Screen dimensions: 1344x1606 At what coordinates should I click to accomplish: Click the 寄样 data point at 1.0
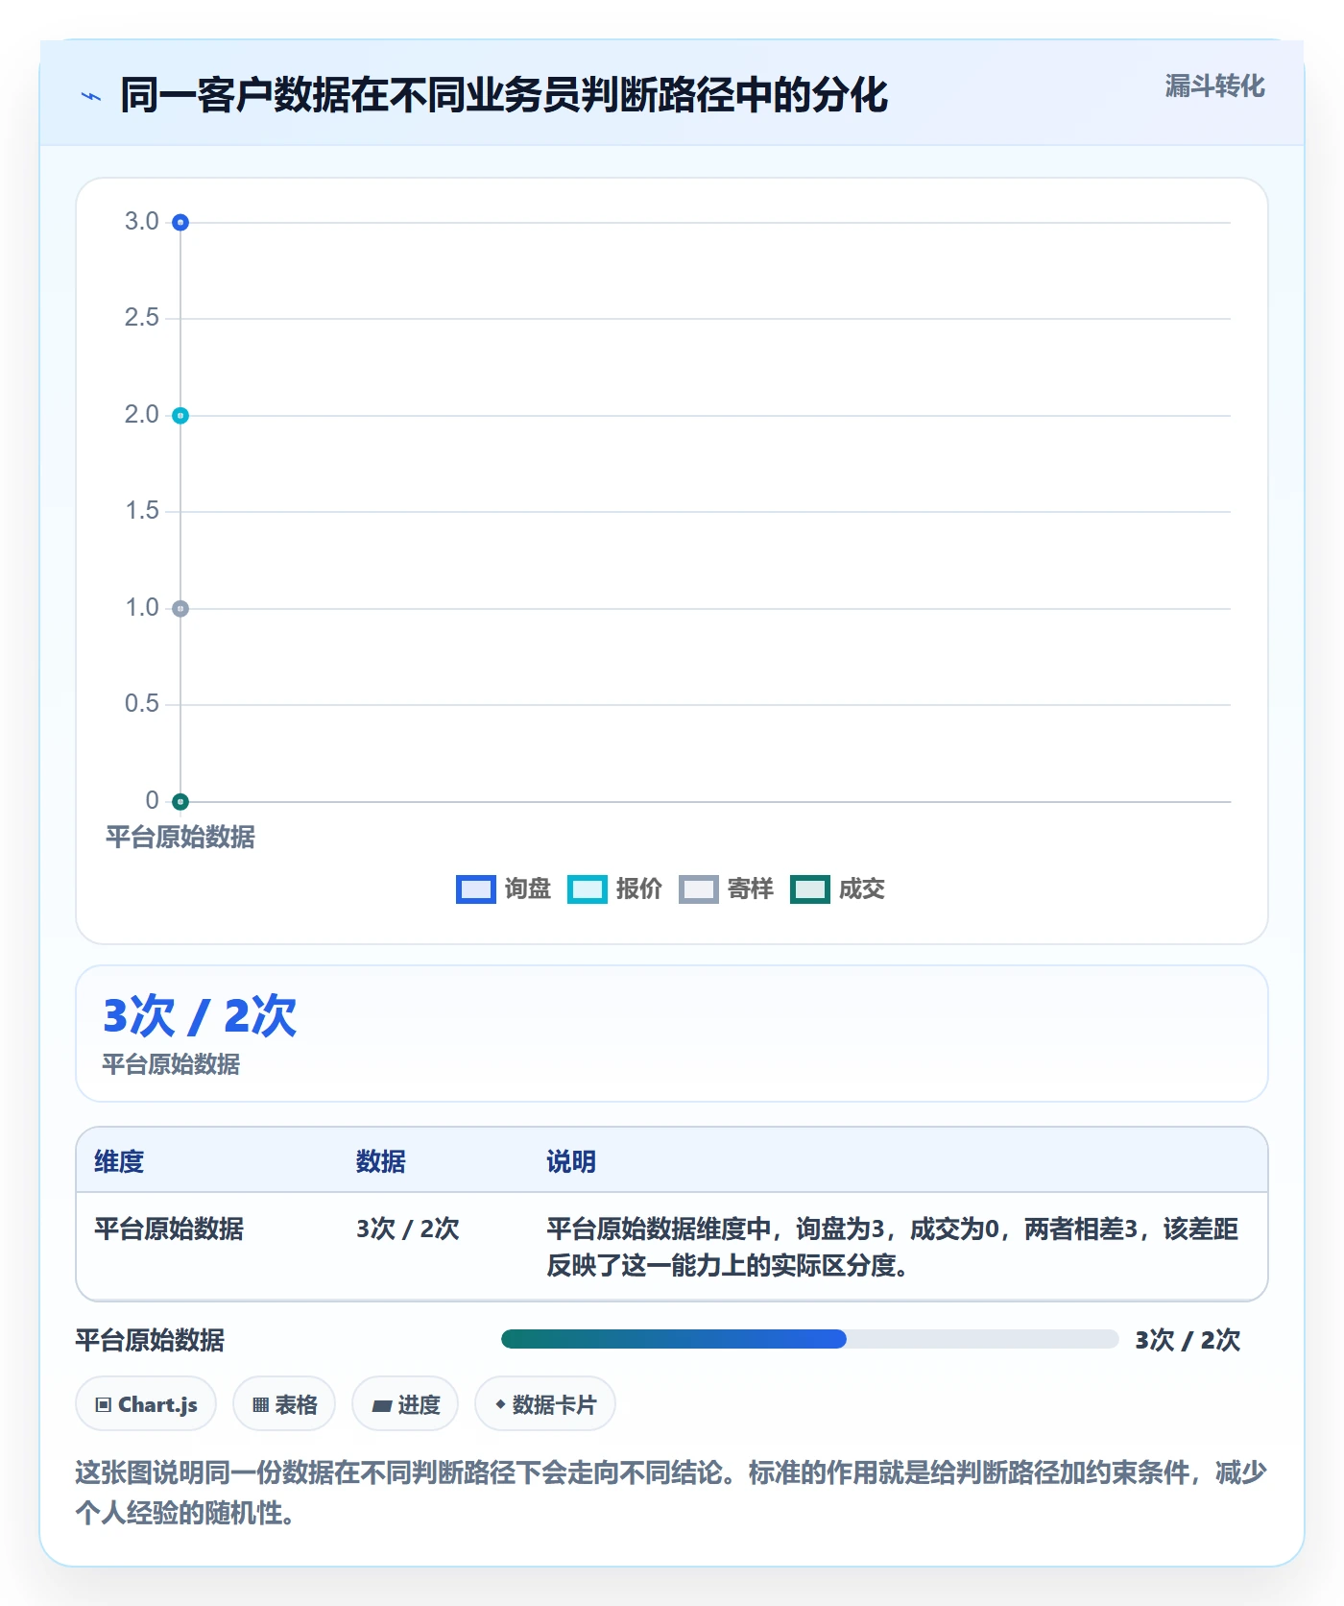click(x=180, y=609)
